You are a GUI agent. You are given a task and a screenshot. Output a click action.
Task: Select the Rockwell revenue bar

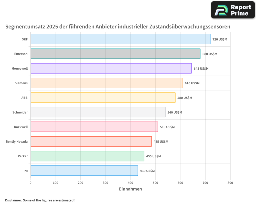(x=93, y=127)
